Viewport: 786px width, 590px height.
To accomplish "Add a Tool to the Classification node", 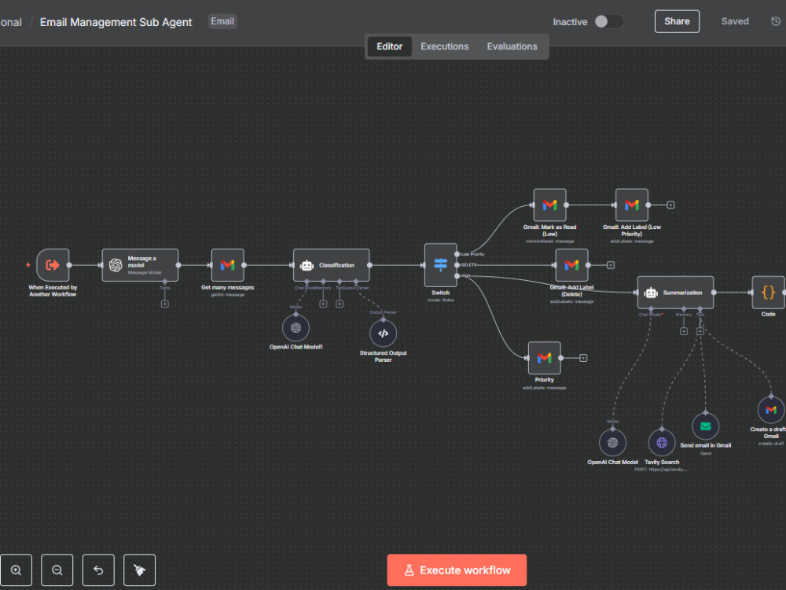I will click(x=340, y=304).
